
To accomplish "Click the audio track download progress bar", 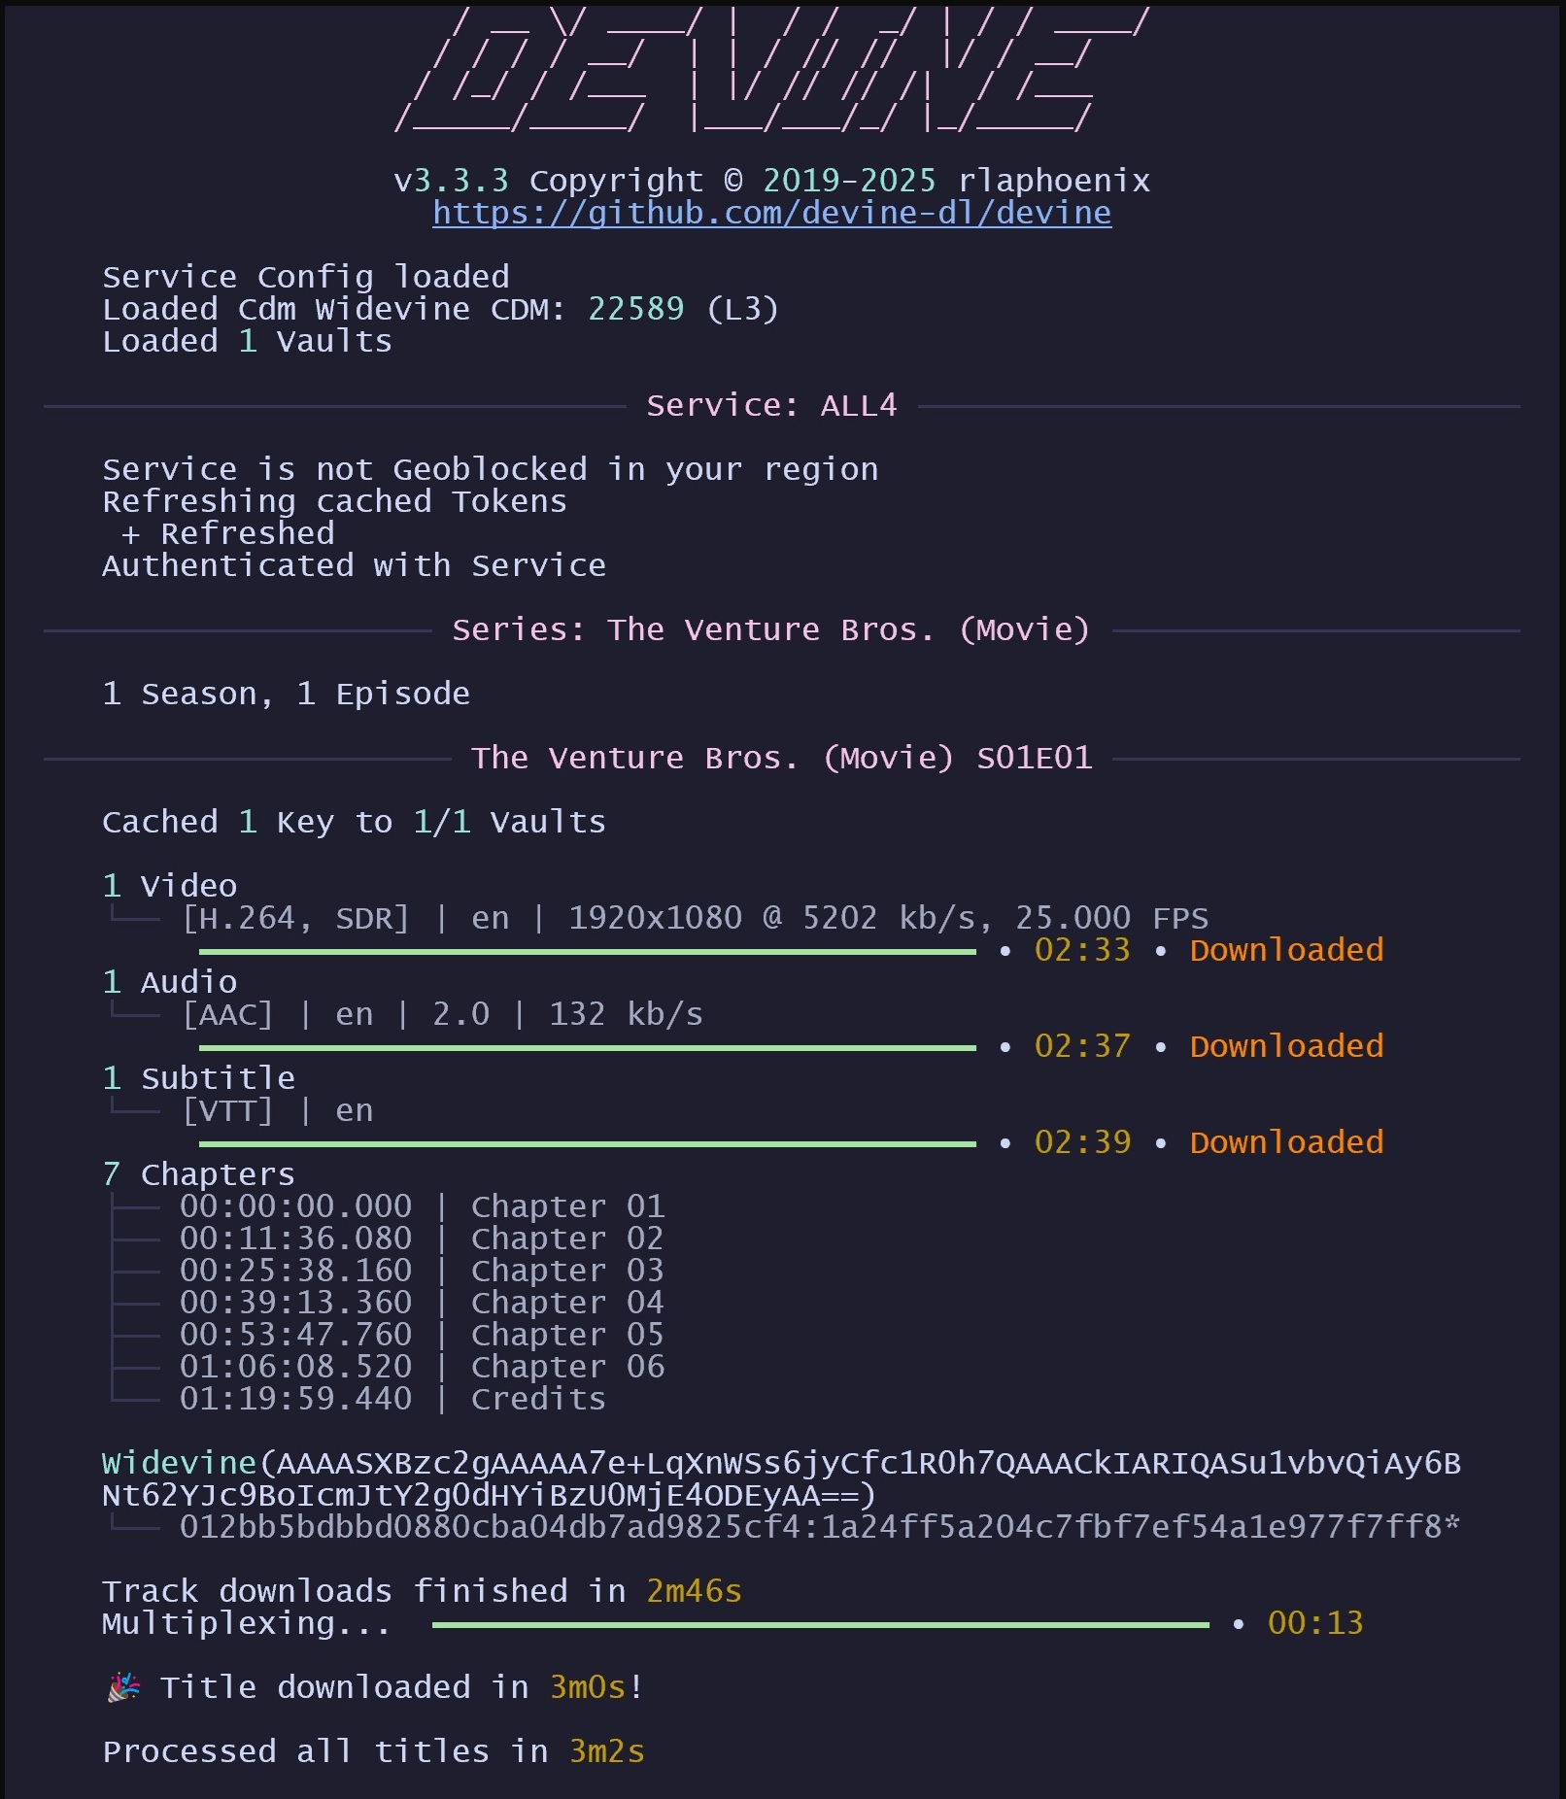I will click(x=587, y=1048).
